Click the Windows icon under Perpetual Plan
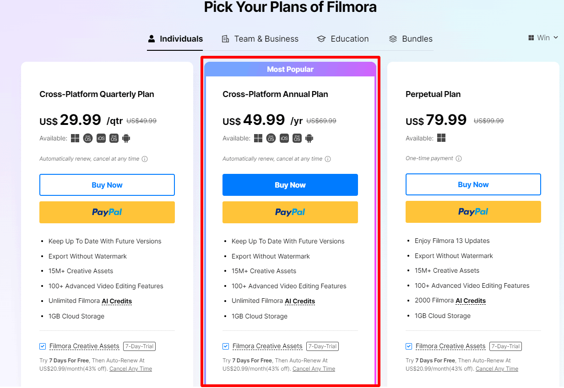The width and height of the screenshot is (564, 388). point(441,138)
